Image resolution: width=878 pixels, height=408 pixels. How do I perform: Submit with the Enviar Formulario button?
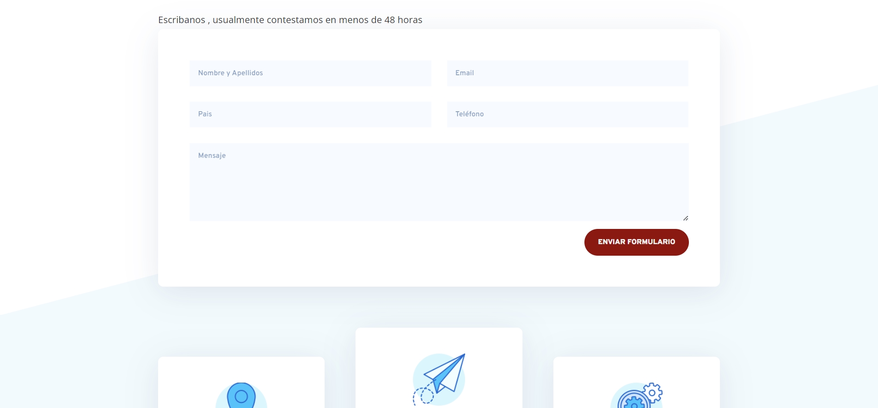click(x=636, y=242)
